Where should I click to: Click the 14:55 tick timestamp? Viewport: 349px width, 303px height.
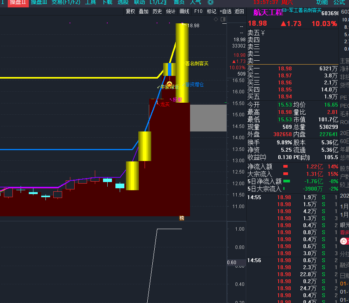click(x=254, y=197)
